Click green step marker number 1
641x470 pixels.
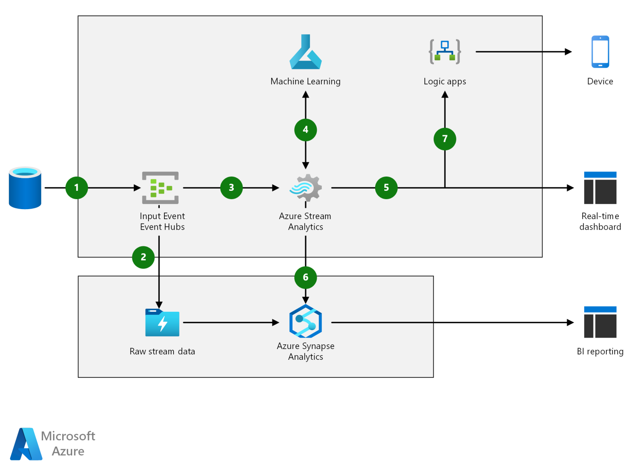coord(77,188)
